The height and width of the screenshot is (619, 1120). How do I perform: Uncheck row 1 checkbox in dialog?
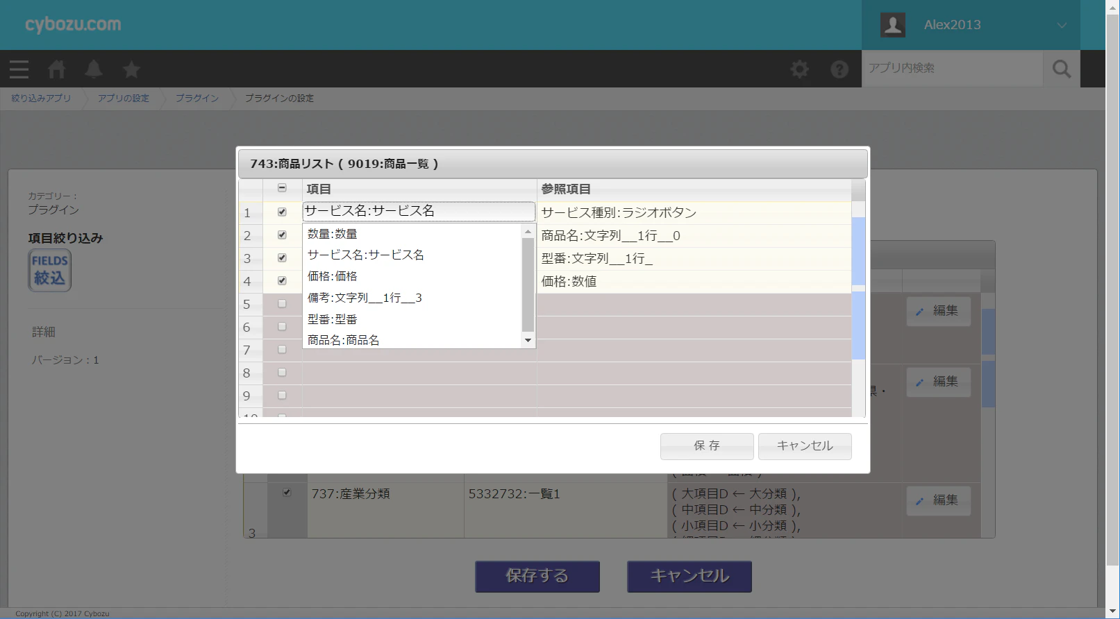point(282,212)
